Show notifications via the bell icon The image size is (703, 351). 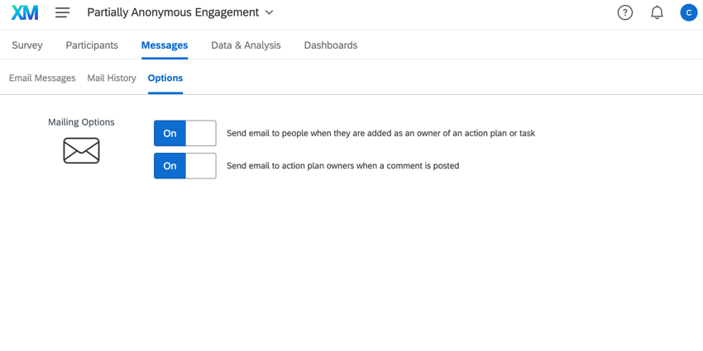[x=657, y=12]
